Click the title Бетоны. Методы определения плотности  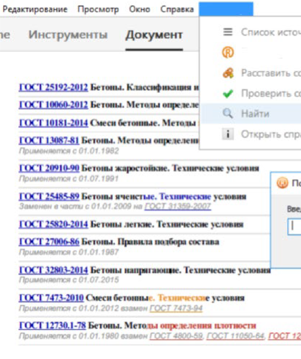(x=172, y=325)
